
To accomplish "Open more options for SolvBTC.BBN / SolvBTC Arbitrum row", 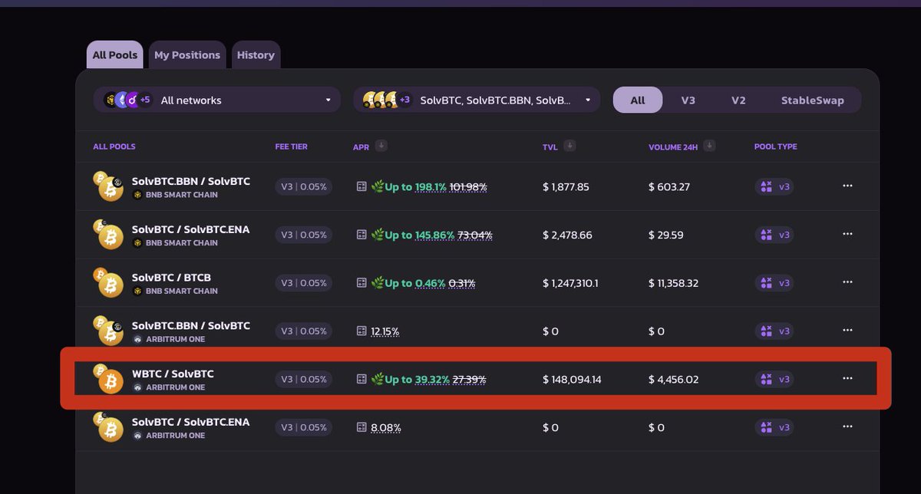I will (x=847, y=331).
